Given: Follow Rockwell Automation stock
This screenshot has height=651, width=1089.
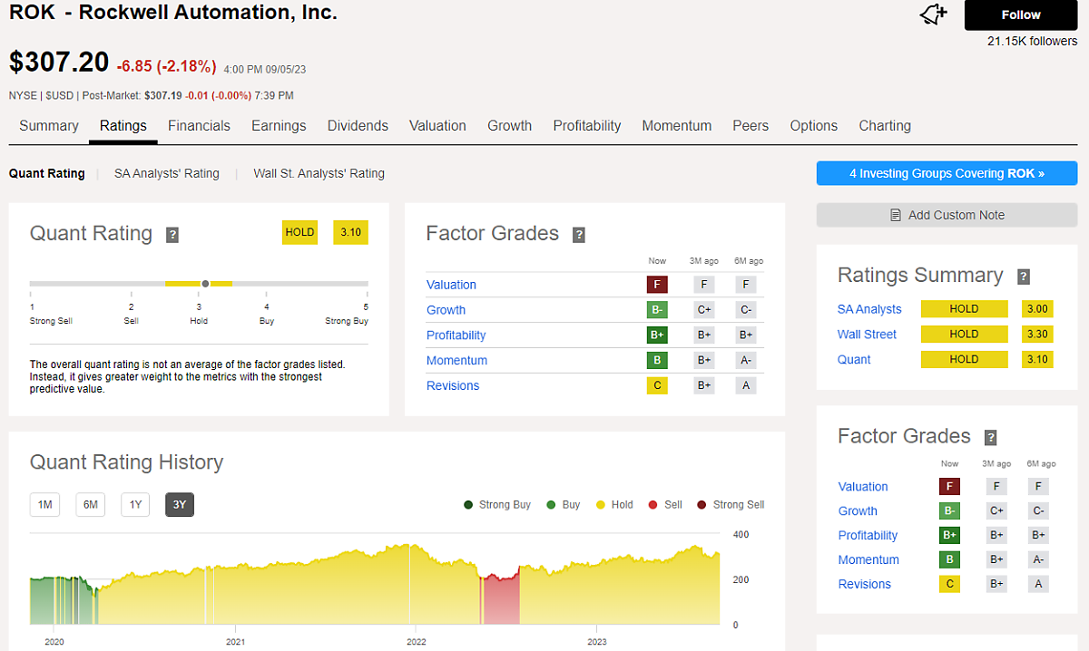Looking at the screenshot, I should pos(1021,15).
